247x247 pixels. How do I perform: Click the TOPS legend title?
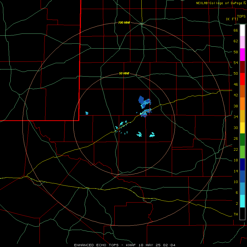click(241, 16)
